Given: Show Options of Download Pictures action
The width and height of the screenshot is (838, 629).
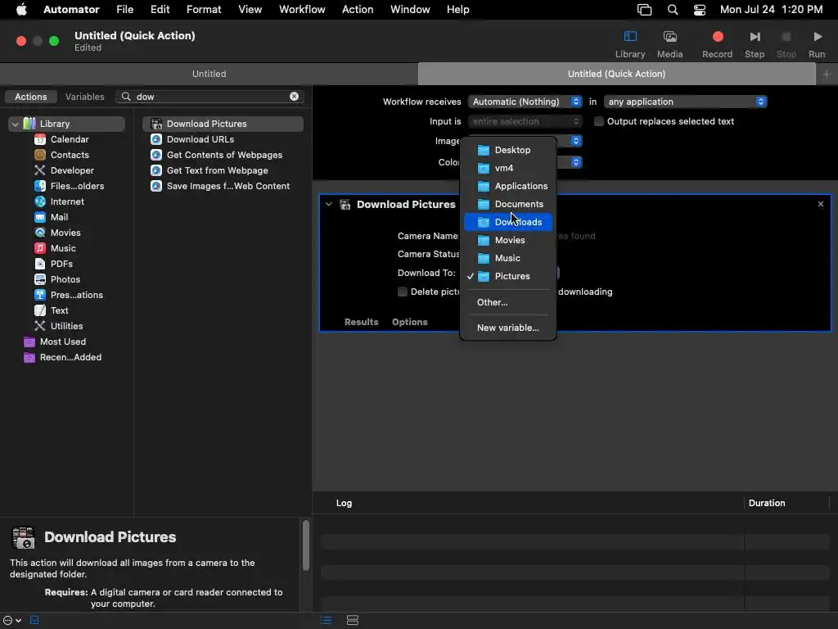Looking at the screenshot, I should [x=409, y=322].
